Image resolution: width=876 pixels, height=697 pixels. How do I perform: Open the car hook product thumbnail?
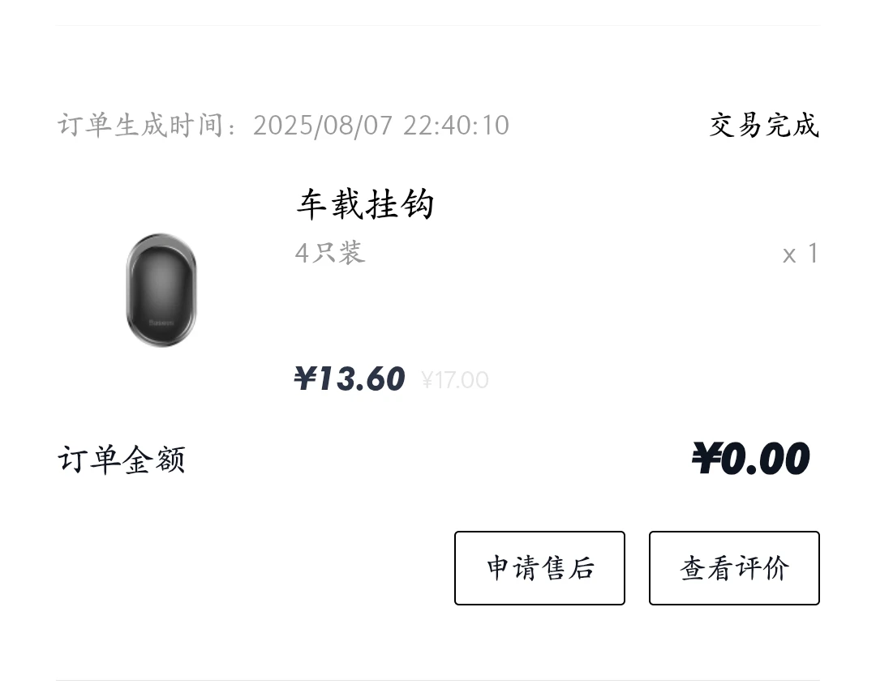[161, 290]
